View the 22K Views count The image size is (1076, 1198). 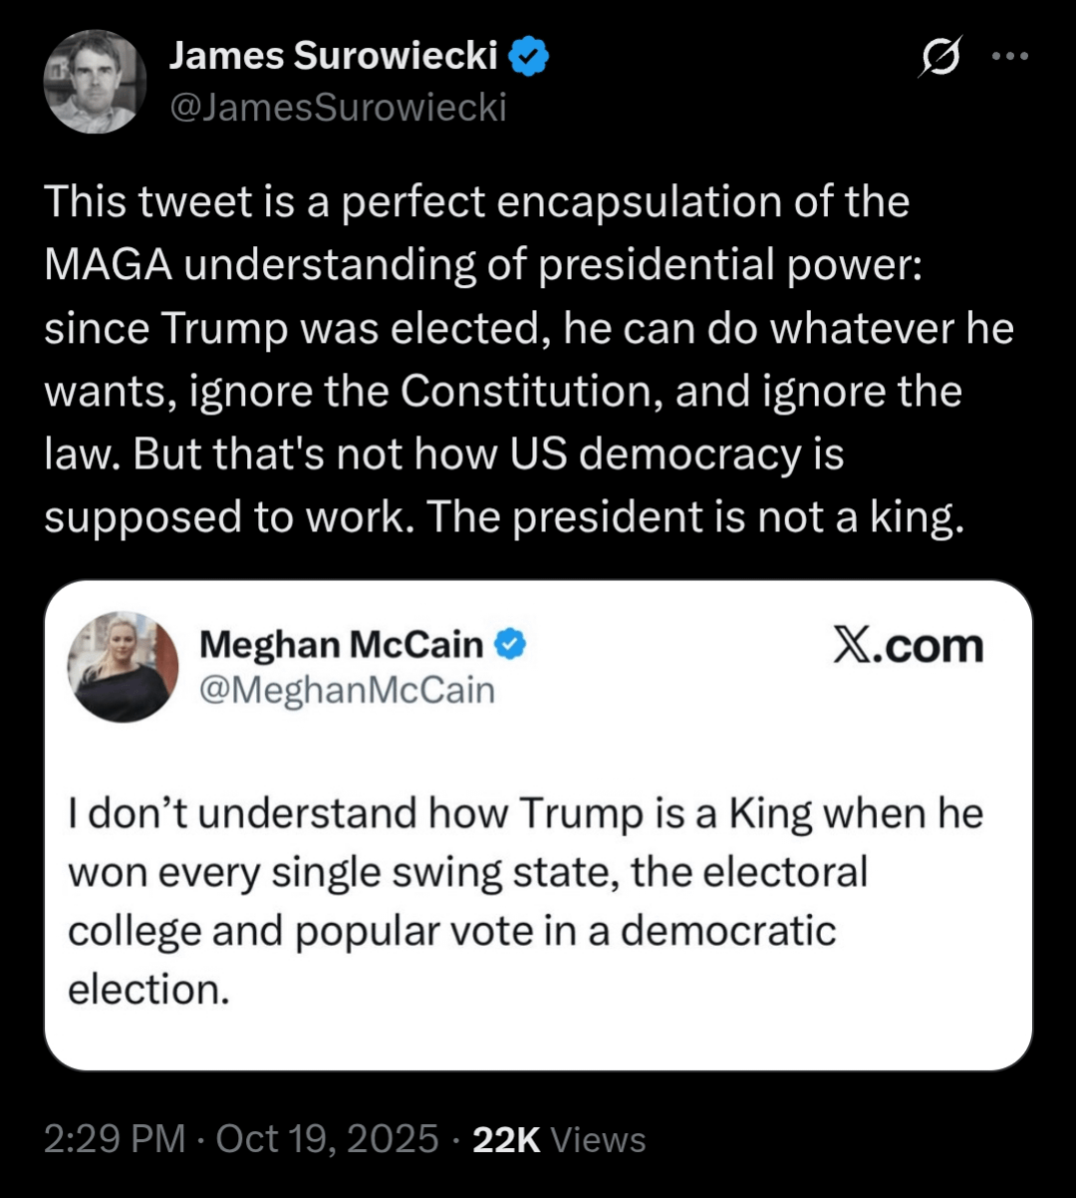(559, 1138)
